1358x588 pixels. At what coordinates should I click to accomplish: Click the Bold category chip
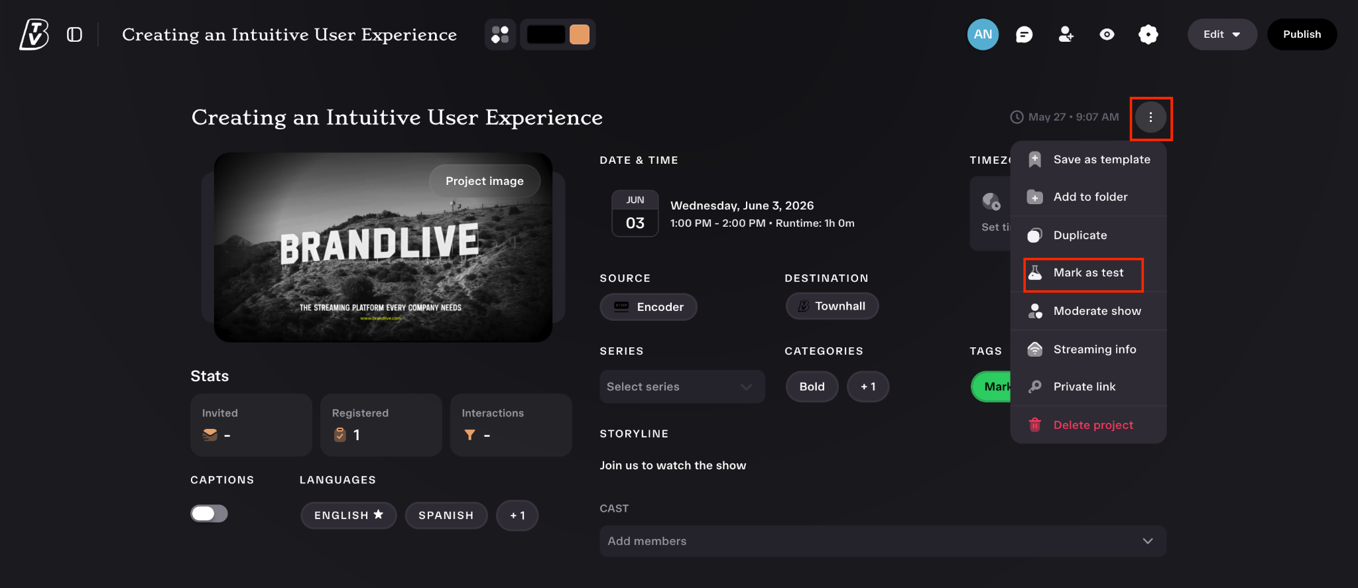point(812,386)
